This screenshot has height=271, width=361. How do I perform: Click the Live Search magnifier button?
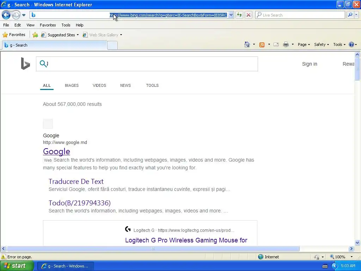click(x=350, y=15)
